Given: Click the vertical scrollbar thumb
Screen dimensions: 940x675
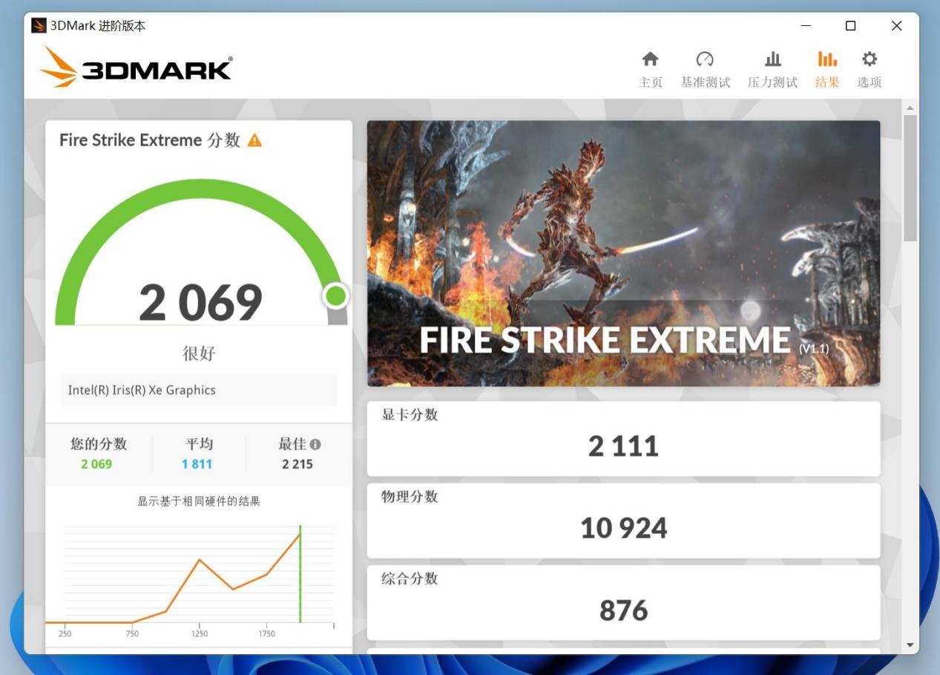Looking at the screenshot, I should [x=910, y=178].
